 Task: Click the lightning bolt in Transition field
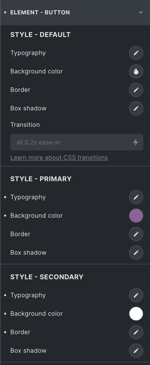[x=136, y=142]
